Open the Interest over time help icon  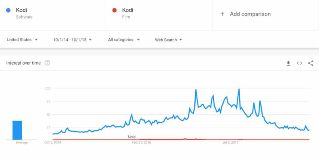(x=47, y=63)
